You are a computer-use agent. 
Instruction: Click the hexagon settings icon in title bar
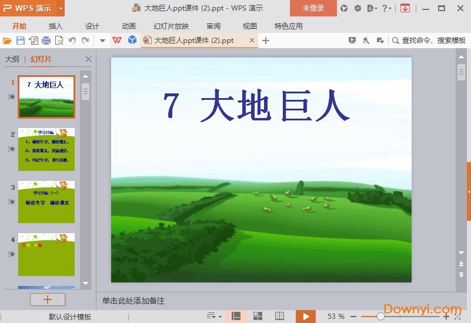tap(358, 8)
